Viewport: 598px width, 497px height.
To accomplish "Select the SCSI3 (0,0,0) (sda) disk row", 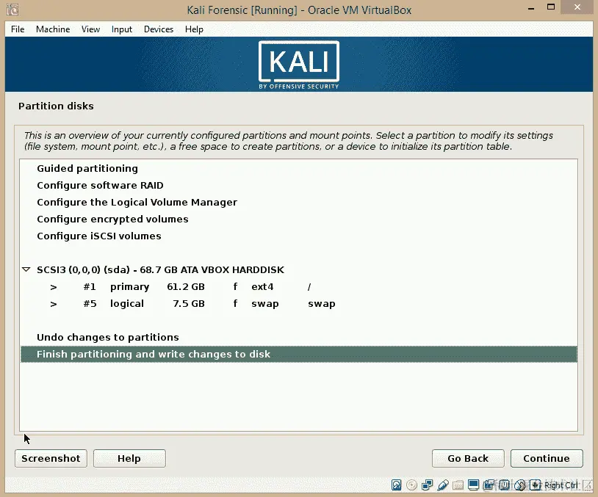I will [298, 270].
